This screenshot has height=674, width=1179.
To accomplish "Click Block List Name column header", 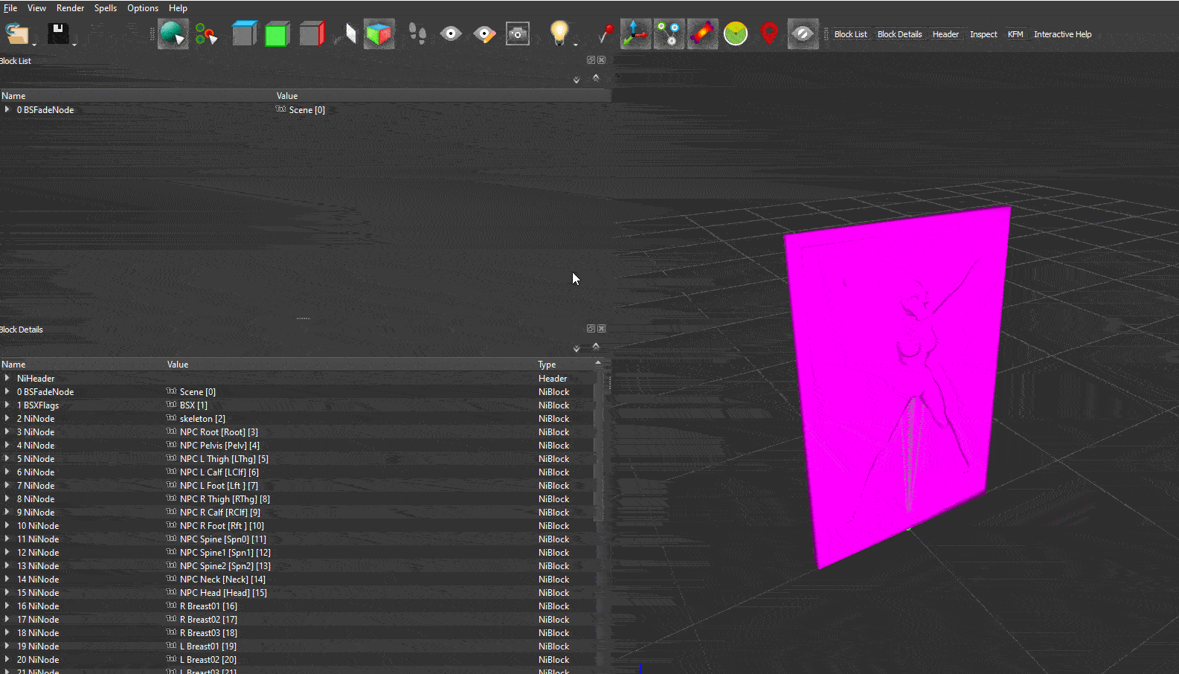I will point(137,96).
